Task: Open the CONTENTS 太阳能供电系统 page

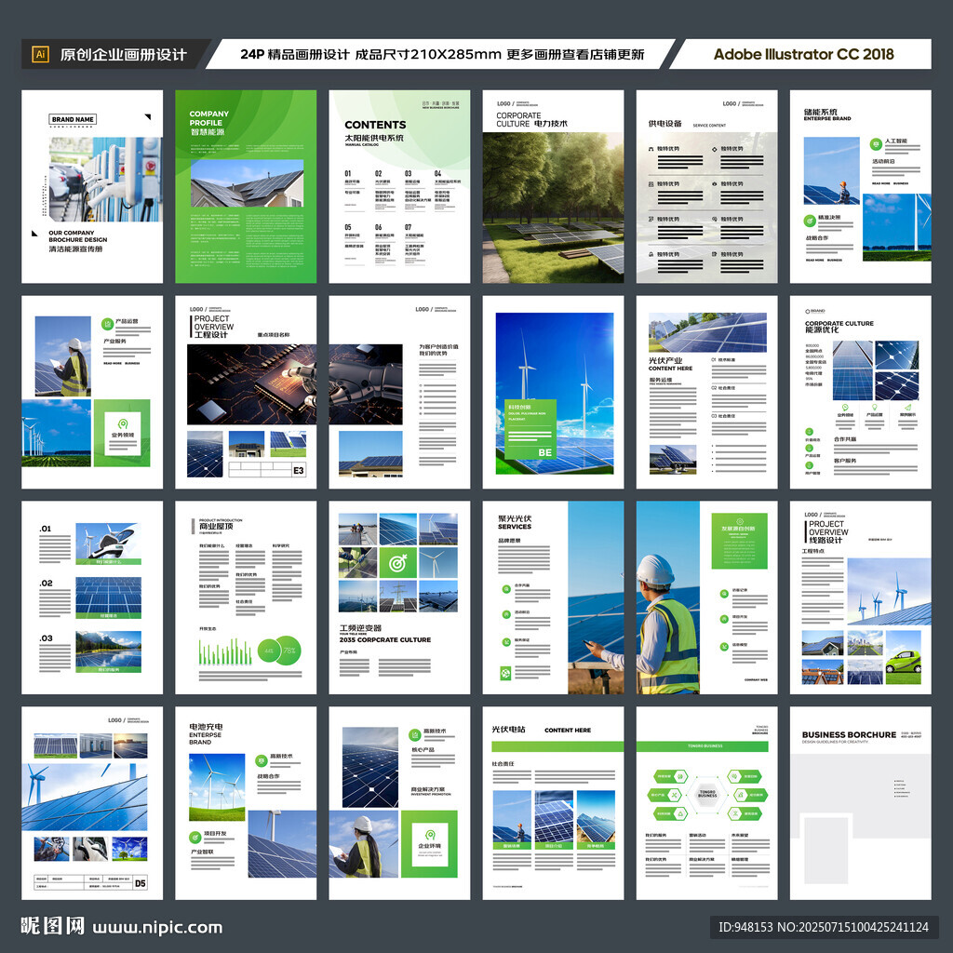Action: point(399,186)
